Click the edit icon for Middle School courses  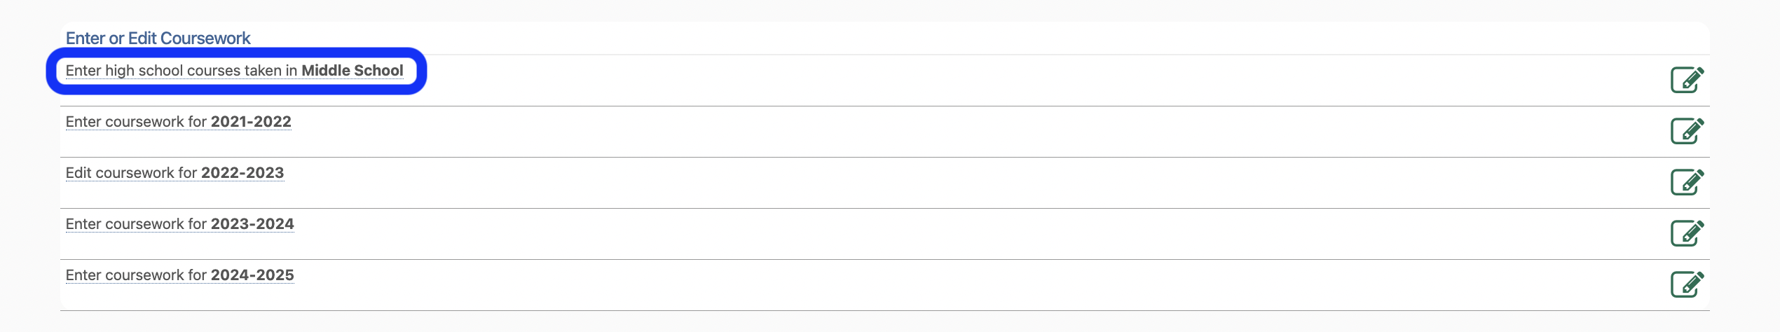tap(1686, 80)
